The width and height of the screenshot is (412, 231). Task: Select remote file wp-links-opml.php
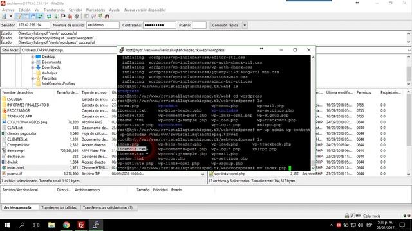point(230,173)
